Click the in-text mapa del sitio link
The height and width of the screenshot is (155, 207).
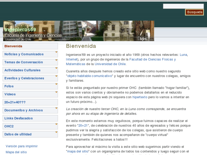78,151
